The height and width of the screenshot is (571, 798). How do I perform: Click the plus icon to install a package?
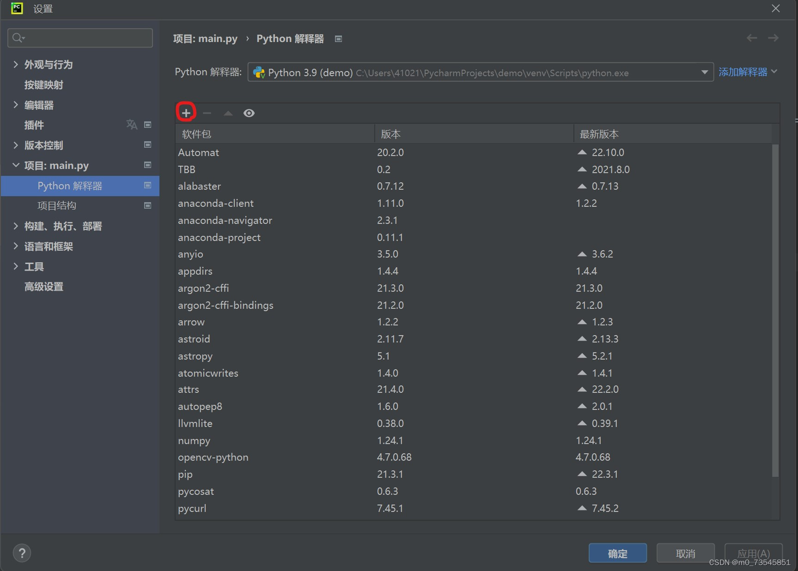(x=186, y=113)
